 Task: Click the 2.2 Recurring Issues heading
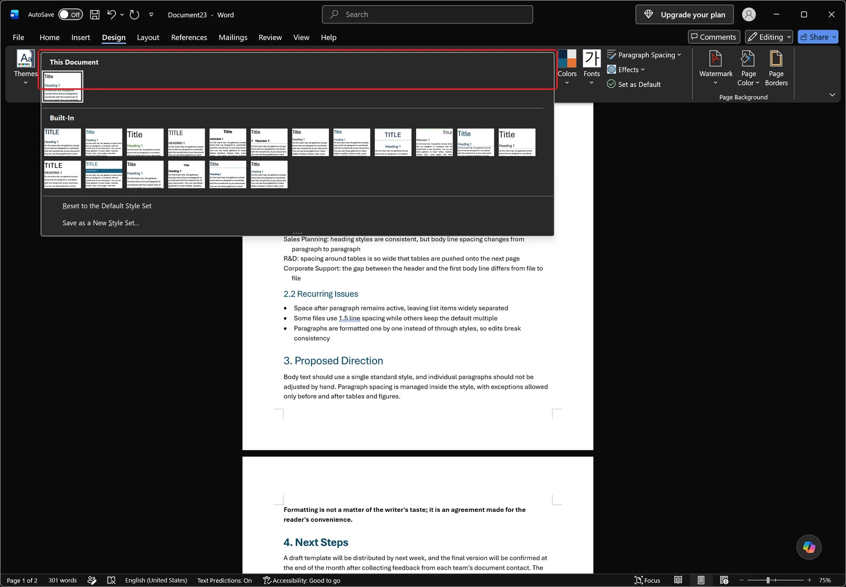point(320,294)
